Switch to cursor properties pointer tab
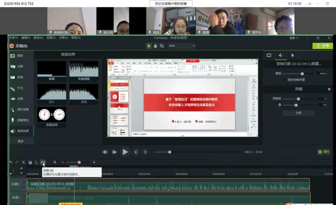 tap(292, 55)
